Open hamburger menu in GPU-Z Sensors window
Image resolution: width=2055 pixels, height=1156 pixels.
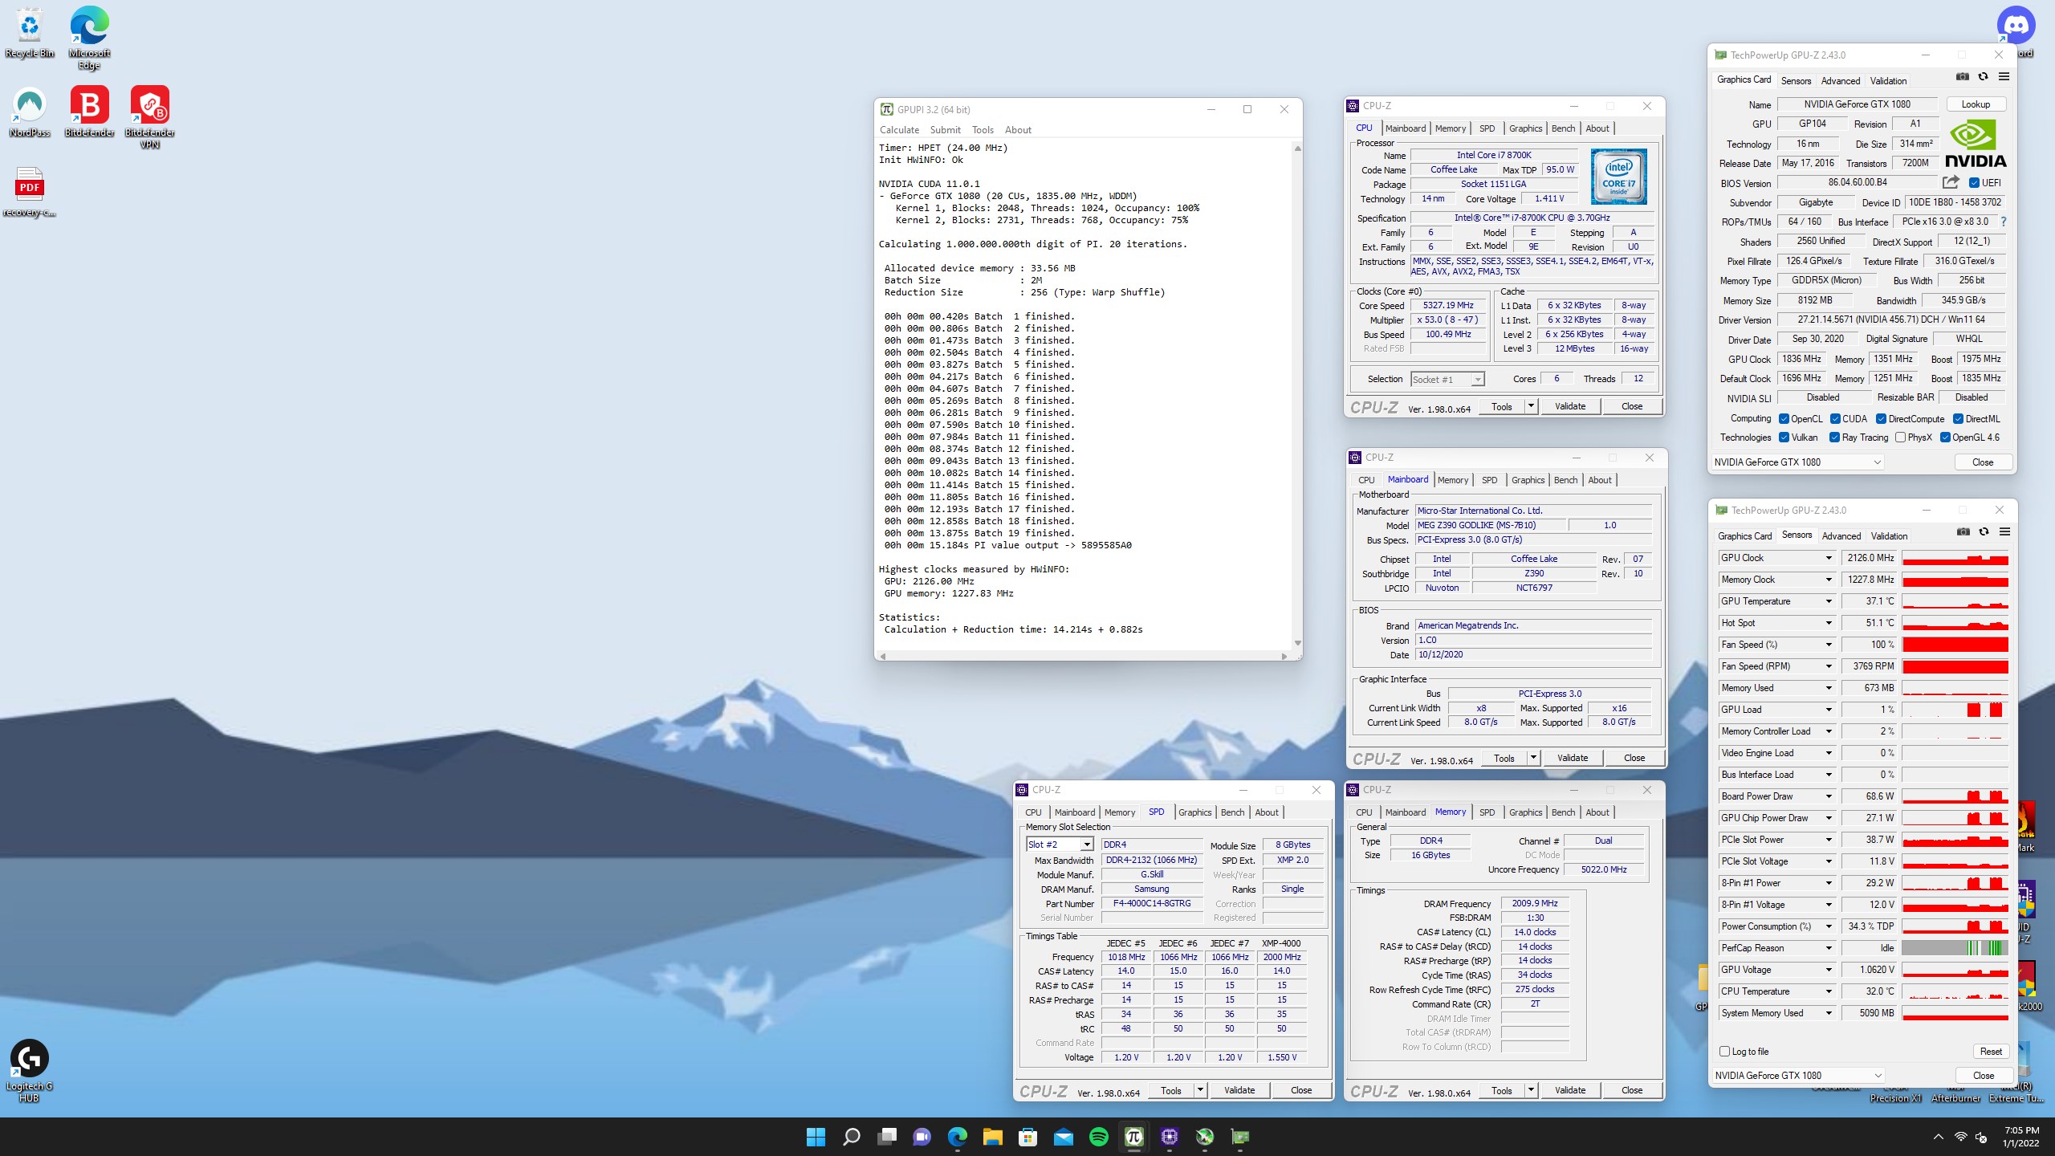coord(2004,532)
